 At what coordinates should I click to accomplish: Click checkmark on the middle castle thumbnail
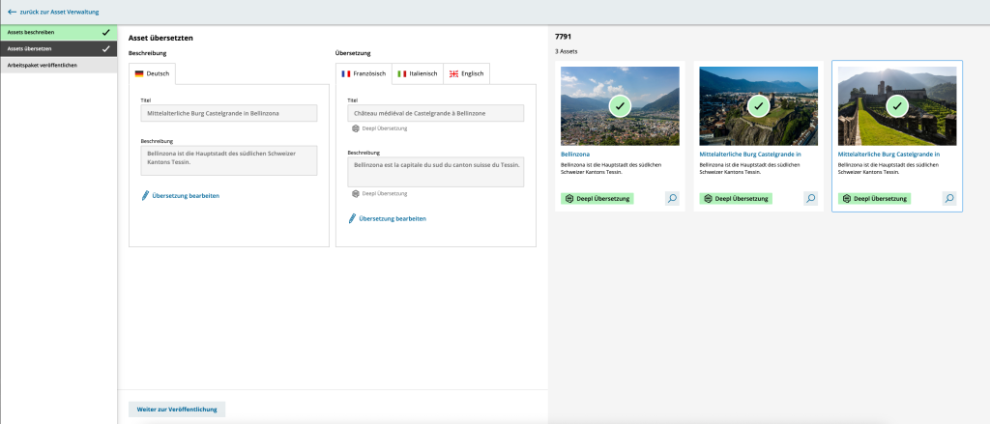(x=759, y=105)
